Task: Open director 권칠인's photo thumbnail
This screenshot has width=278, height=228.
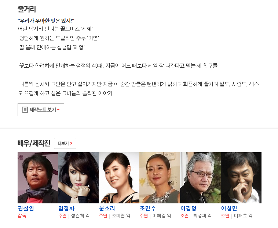Action: pyautogui.click(x=38, y=178)
